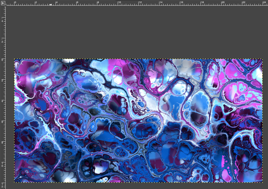The height and width of the screenshot is (189, 268).
Task: Click the pointer position marker on the horizontal ruler
Action: (51, 5)
